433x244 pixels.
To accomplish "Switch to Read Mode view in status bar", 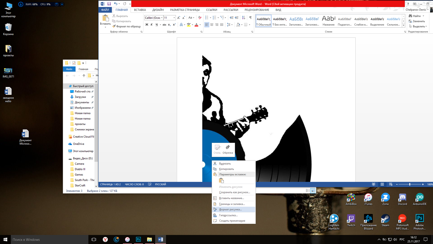I will 373,184.
